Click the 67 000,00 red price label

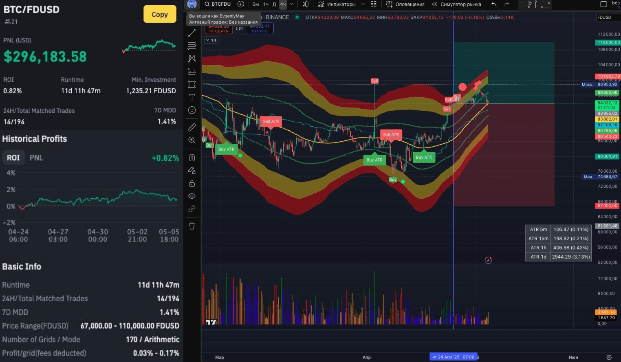click(x=608, y=206)
